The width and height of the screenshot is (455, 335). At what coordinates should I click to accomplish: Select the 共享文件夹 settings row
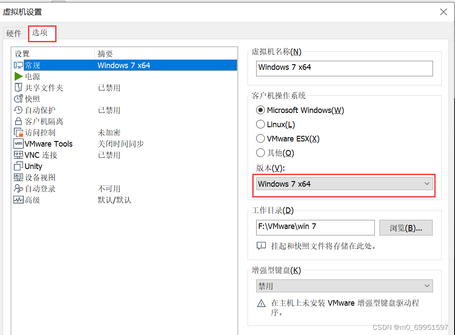[125, 88]
